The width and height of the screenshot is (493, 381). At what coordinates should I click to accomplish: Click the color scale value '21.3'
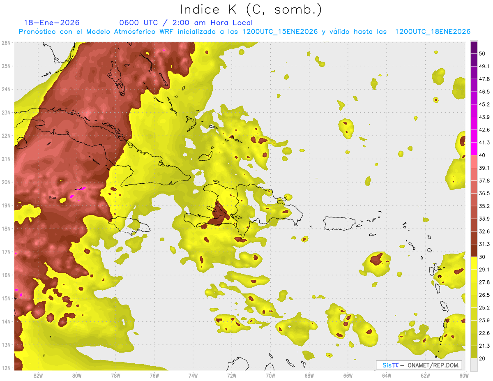484,346
